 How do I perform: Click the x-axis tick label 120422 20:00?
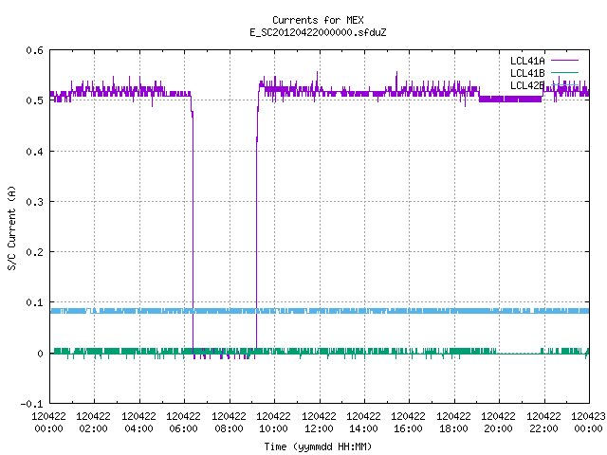point(498,422)
